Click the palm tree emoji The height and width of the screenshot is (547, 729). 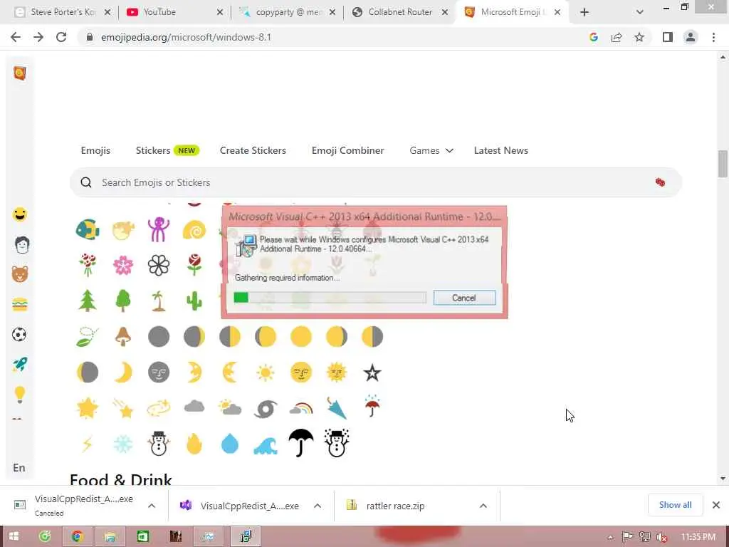click(159, 301)
